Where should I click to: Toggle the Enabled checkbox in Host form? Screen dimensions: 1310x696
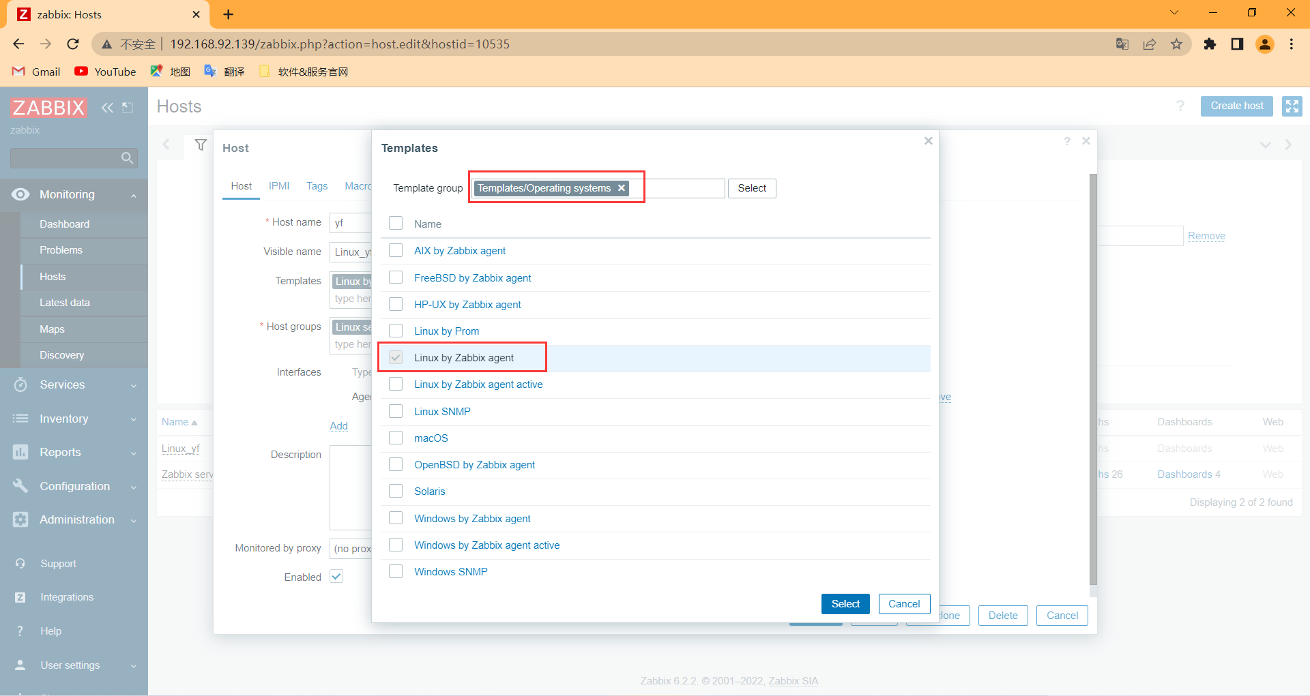(336, 577)
